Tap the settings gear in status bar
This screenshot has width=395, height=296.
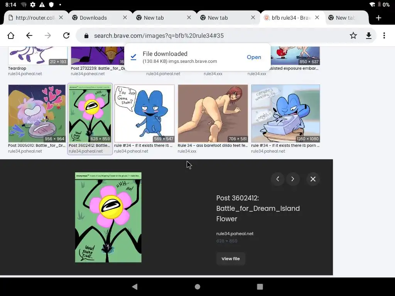pyautogui.click(x=33, y=5)
